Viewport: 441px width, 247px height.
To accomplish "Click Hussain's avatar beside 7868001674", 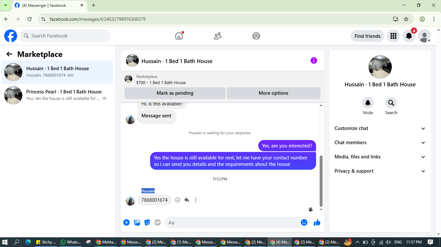I will [x=130, y=201].
